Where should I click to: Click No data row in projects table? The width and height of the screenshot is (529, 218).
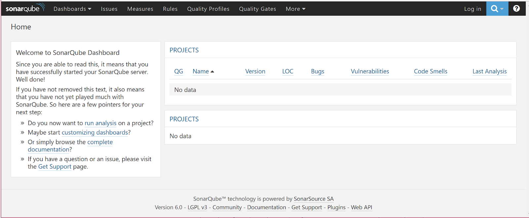point(340,90)
